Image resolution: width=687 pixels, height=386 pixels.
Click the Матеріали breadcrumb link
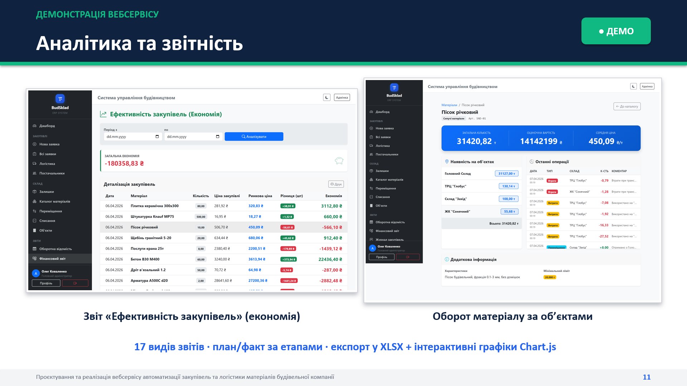click(449, 105)
